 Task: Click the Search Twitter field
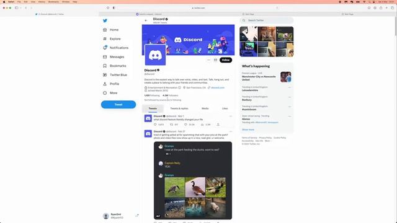click(267, 20)
